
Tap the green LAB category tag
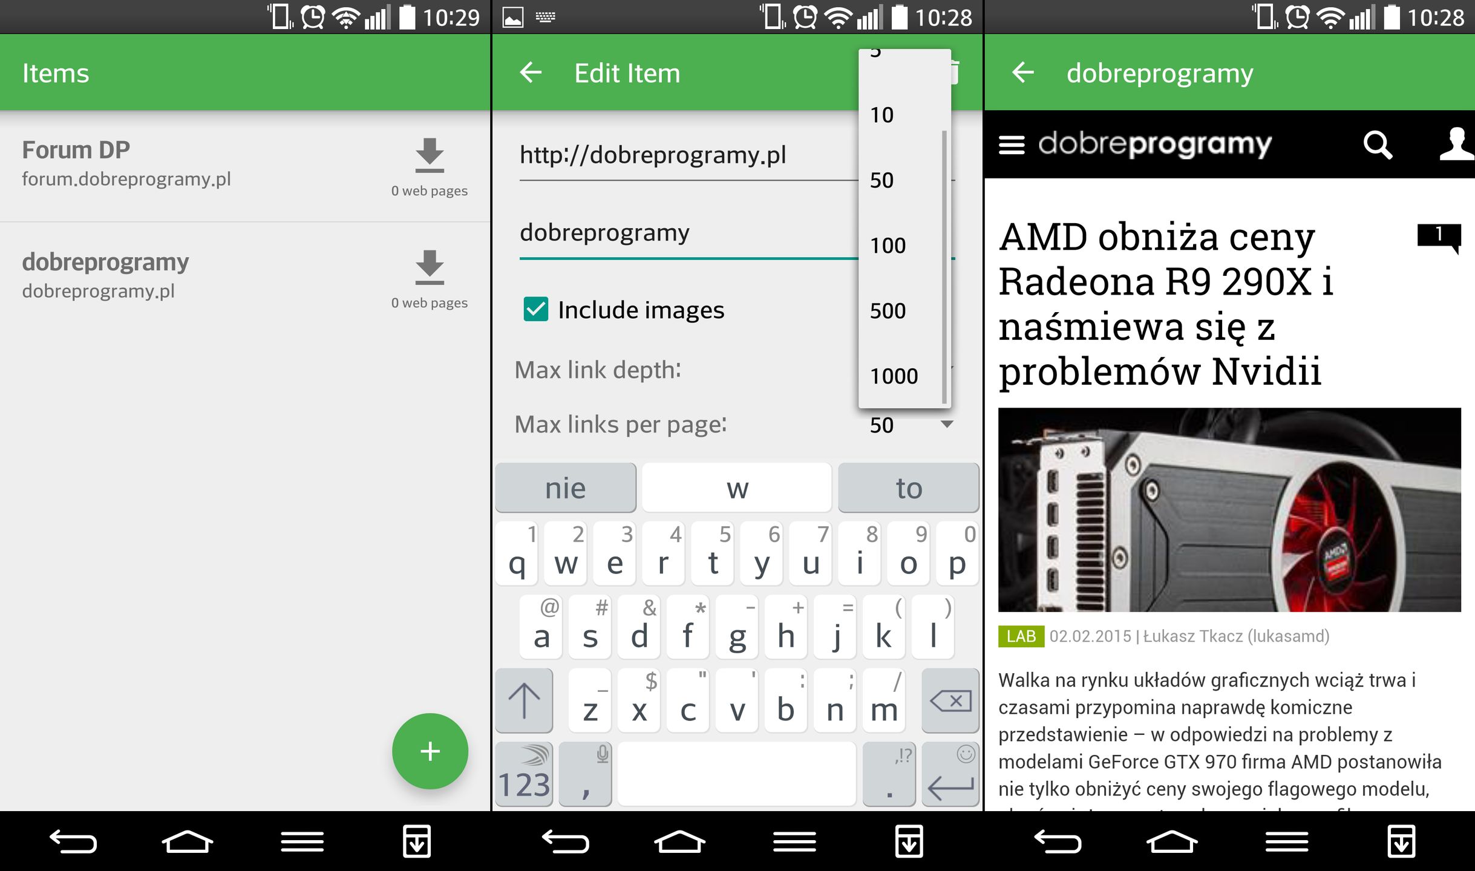coord(1021,636)
